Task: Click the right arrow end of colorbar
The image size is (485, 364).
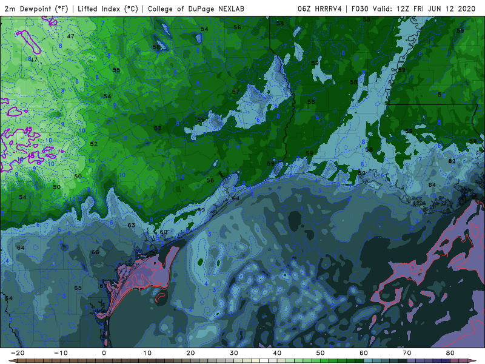Action: pos(473,361)
